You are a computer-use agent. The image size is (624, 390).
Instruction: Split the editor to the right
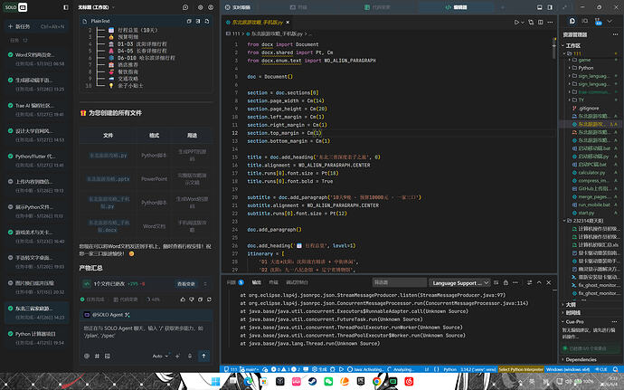541,23
